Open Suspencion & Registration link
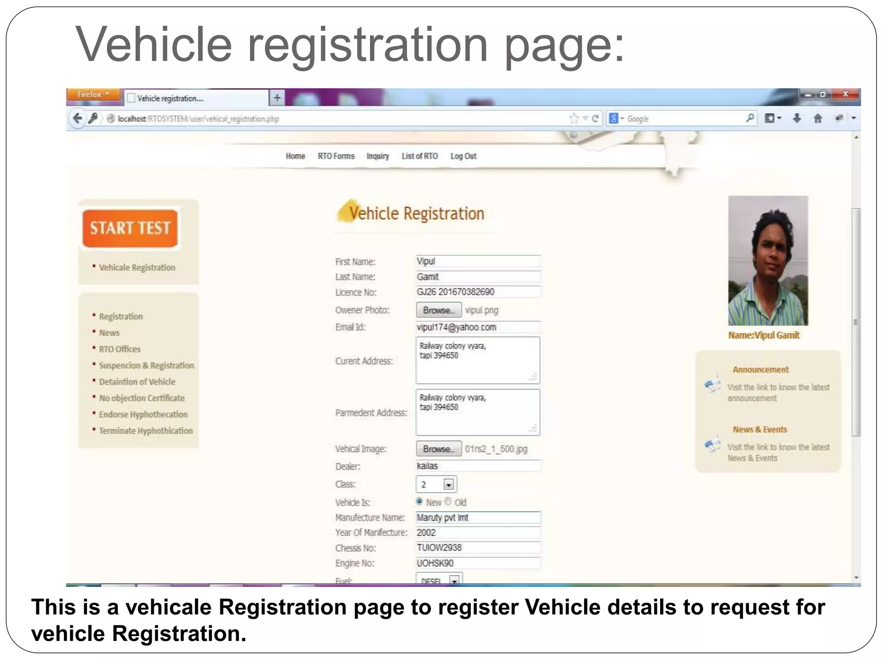This screenshot has width=883, height=662. (147, 365)
